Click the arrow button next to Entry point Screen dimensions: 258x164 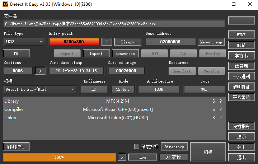click(x=106, y=42)
